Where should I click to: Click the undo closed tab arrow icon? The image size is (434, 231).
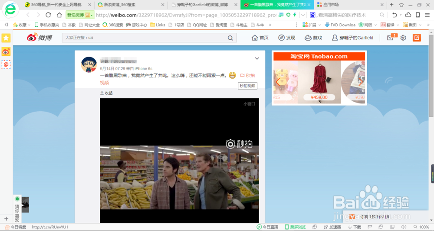395,15
